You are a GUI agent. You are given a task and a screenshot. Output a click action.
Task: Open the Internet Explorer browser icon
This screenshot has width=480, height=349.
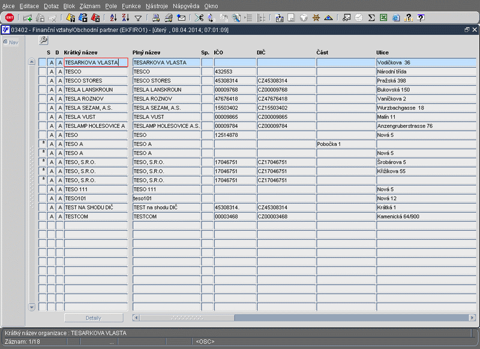(x=396, y=18)
